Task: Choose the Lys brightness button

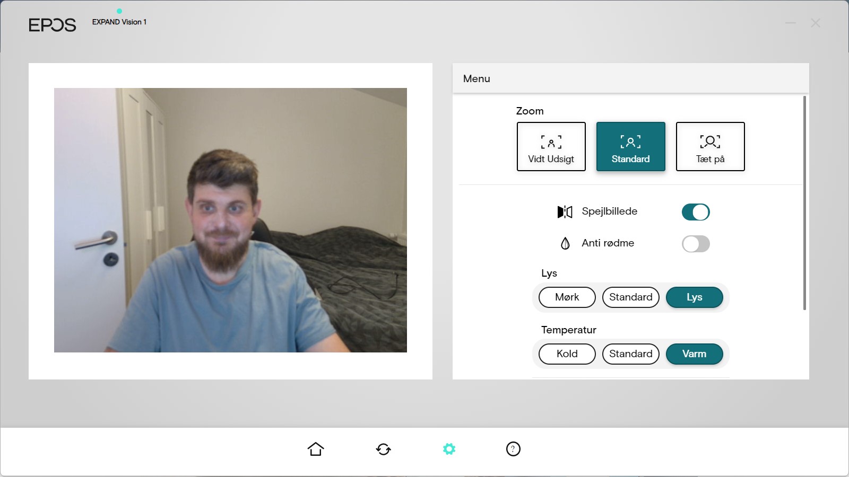Action: (694, 297)
